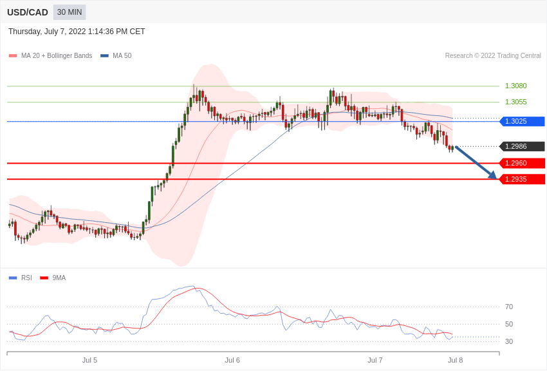Screen dimensions: 547x371
Task: Select the Jul 7 date axis label
Action: [x=375, y=360]
